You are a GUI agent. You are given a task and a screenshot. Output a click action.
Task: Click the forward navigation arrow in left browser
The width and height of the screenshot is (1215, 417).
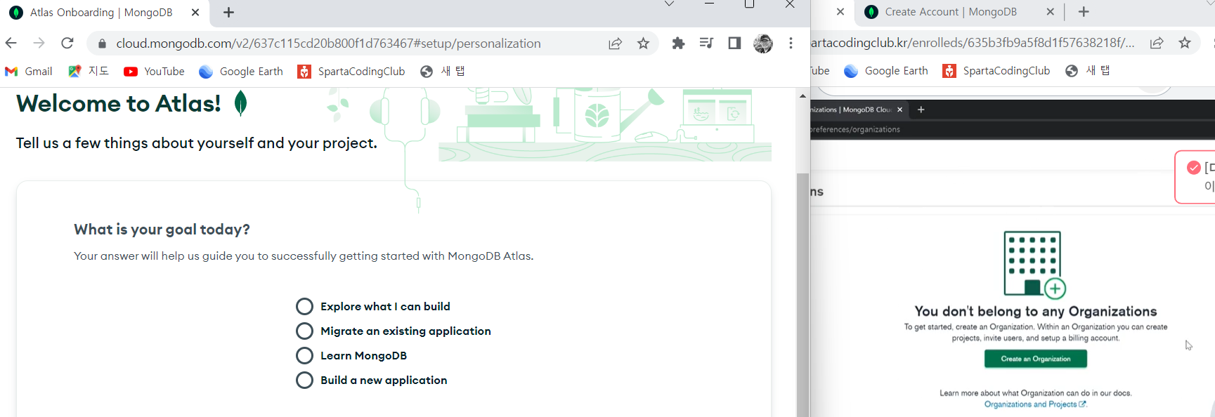39,43
